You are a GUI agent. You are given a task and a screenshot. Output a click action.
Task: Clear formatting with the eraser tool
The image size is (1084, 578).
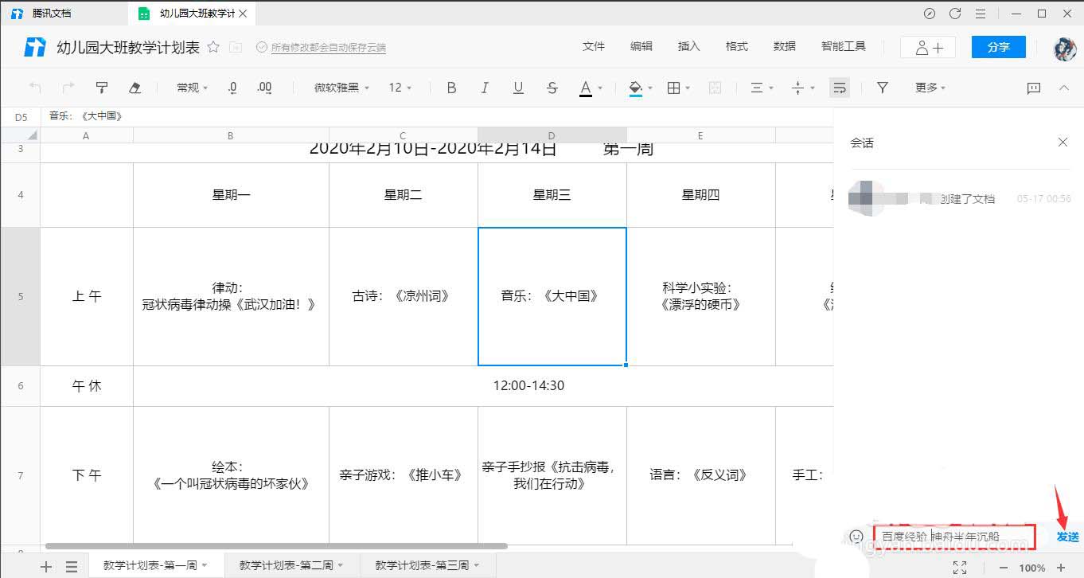(135, 88)
